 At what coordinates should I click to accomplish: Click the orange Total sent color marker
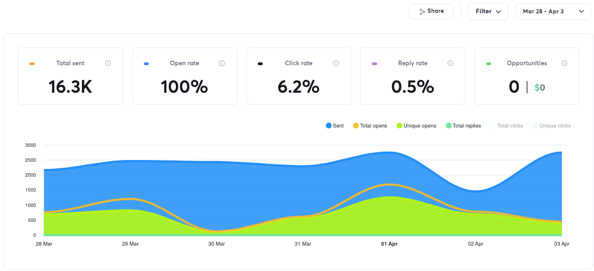coord(32,64)
